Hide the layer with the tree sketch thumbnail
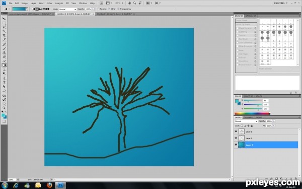Image resolution: width=302 pixels, height=189 pixels. click(236, 132)
